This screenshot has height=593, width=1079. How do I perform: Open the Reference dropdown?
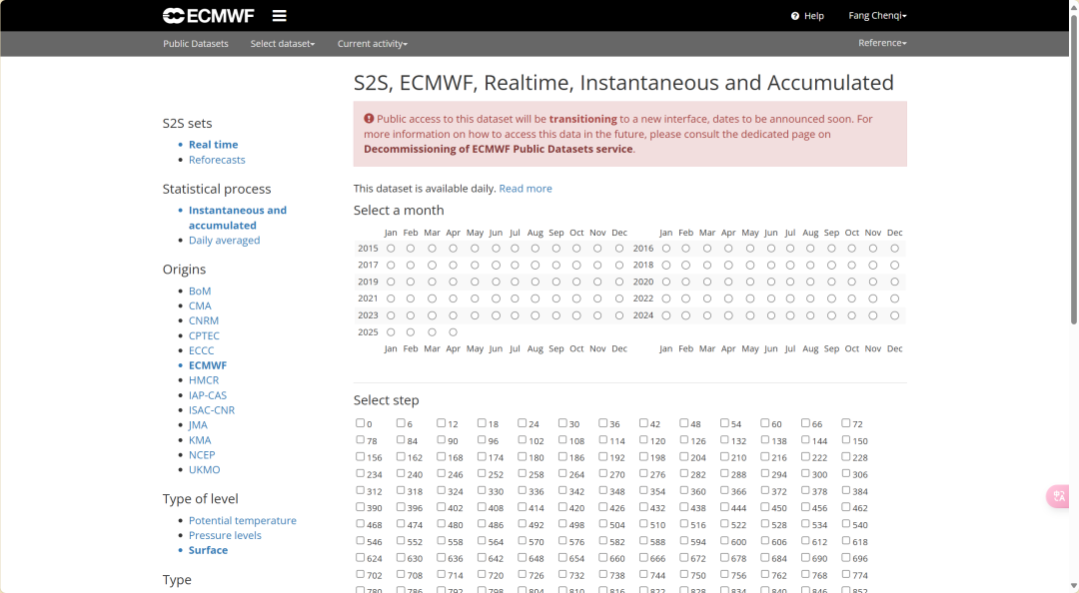(882, 43)
